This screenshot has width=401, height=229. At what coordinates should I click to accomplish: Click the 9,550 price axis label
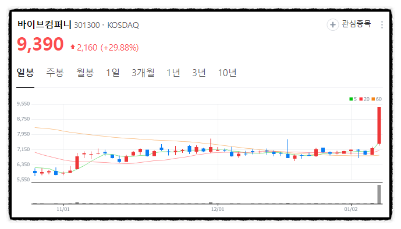pos(23,104)
